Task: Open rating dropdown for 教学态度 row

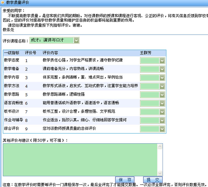Action: coord(152,60)
